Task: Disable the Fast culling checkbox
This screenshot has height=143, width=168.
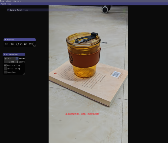Action: (x=5, y=65)
